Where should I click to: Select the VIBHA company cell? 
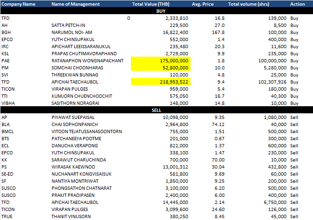click(8, 103)
